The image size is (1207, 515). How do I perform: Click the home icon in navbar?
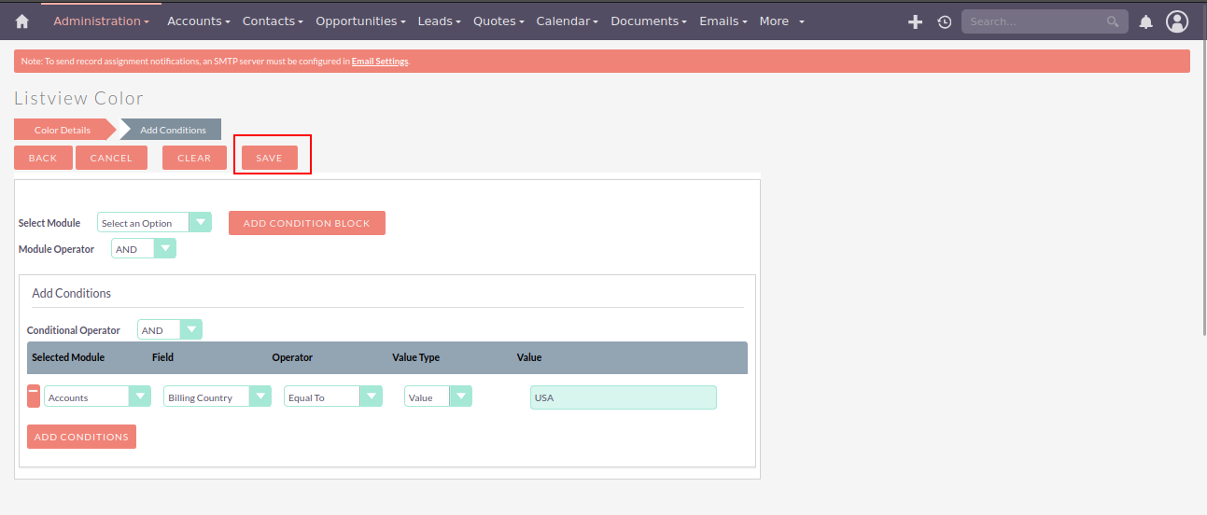coord(22,21)
